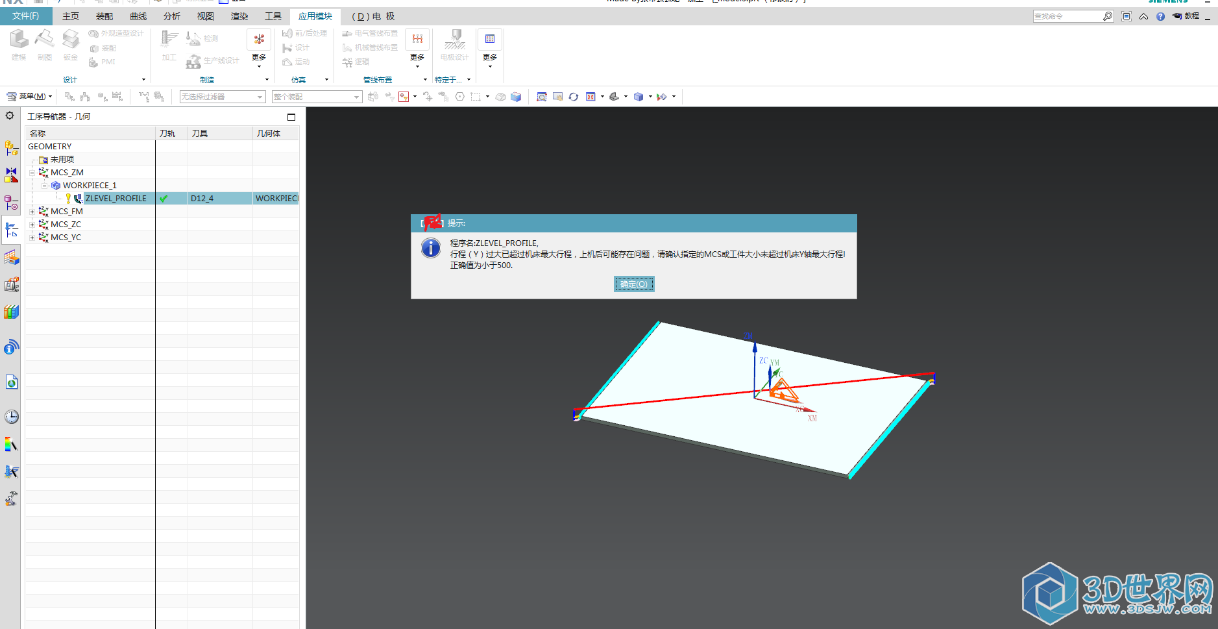Select the 未用项 tree item

point(62,159)
